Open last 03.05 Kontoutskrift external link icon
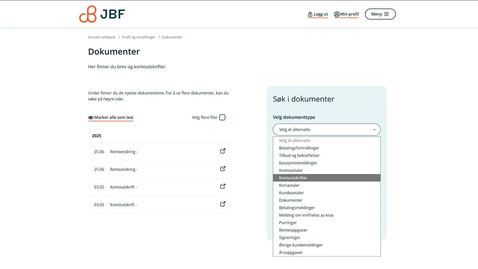478x269 pixels. coord(223,204)
